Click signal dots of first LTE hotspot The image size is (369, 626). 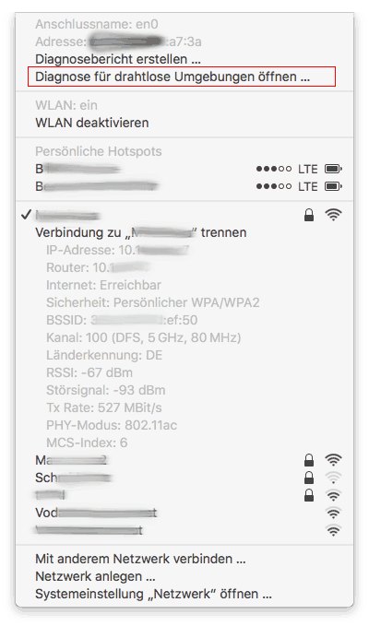tap(274, 169)
